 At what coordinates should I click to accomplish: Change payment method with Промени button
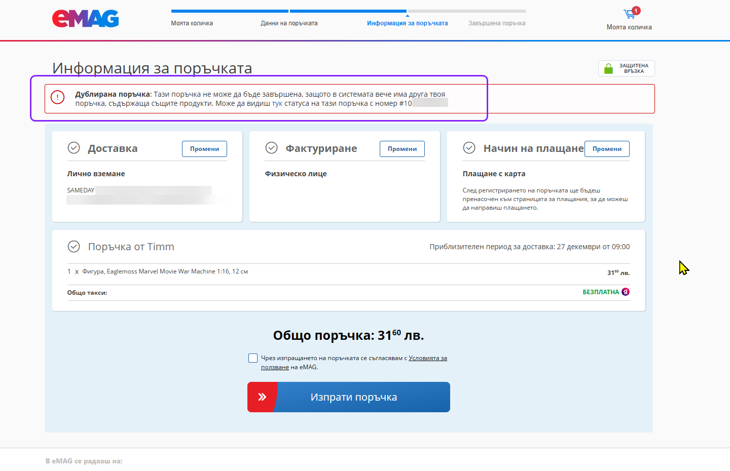tap(607, 149)
